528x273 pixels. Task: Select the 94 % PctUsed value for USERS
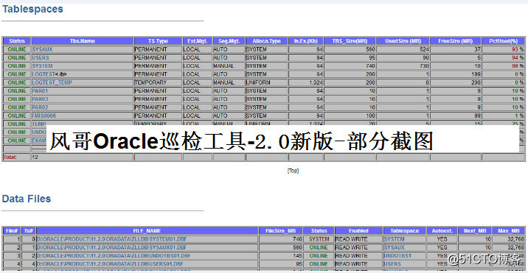coord(518,58)
